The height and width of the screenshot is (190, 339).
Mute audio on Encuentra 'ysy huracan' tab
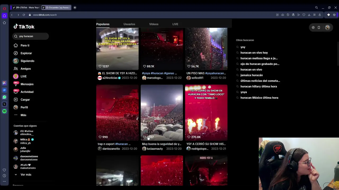click(47, 8)
